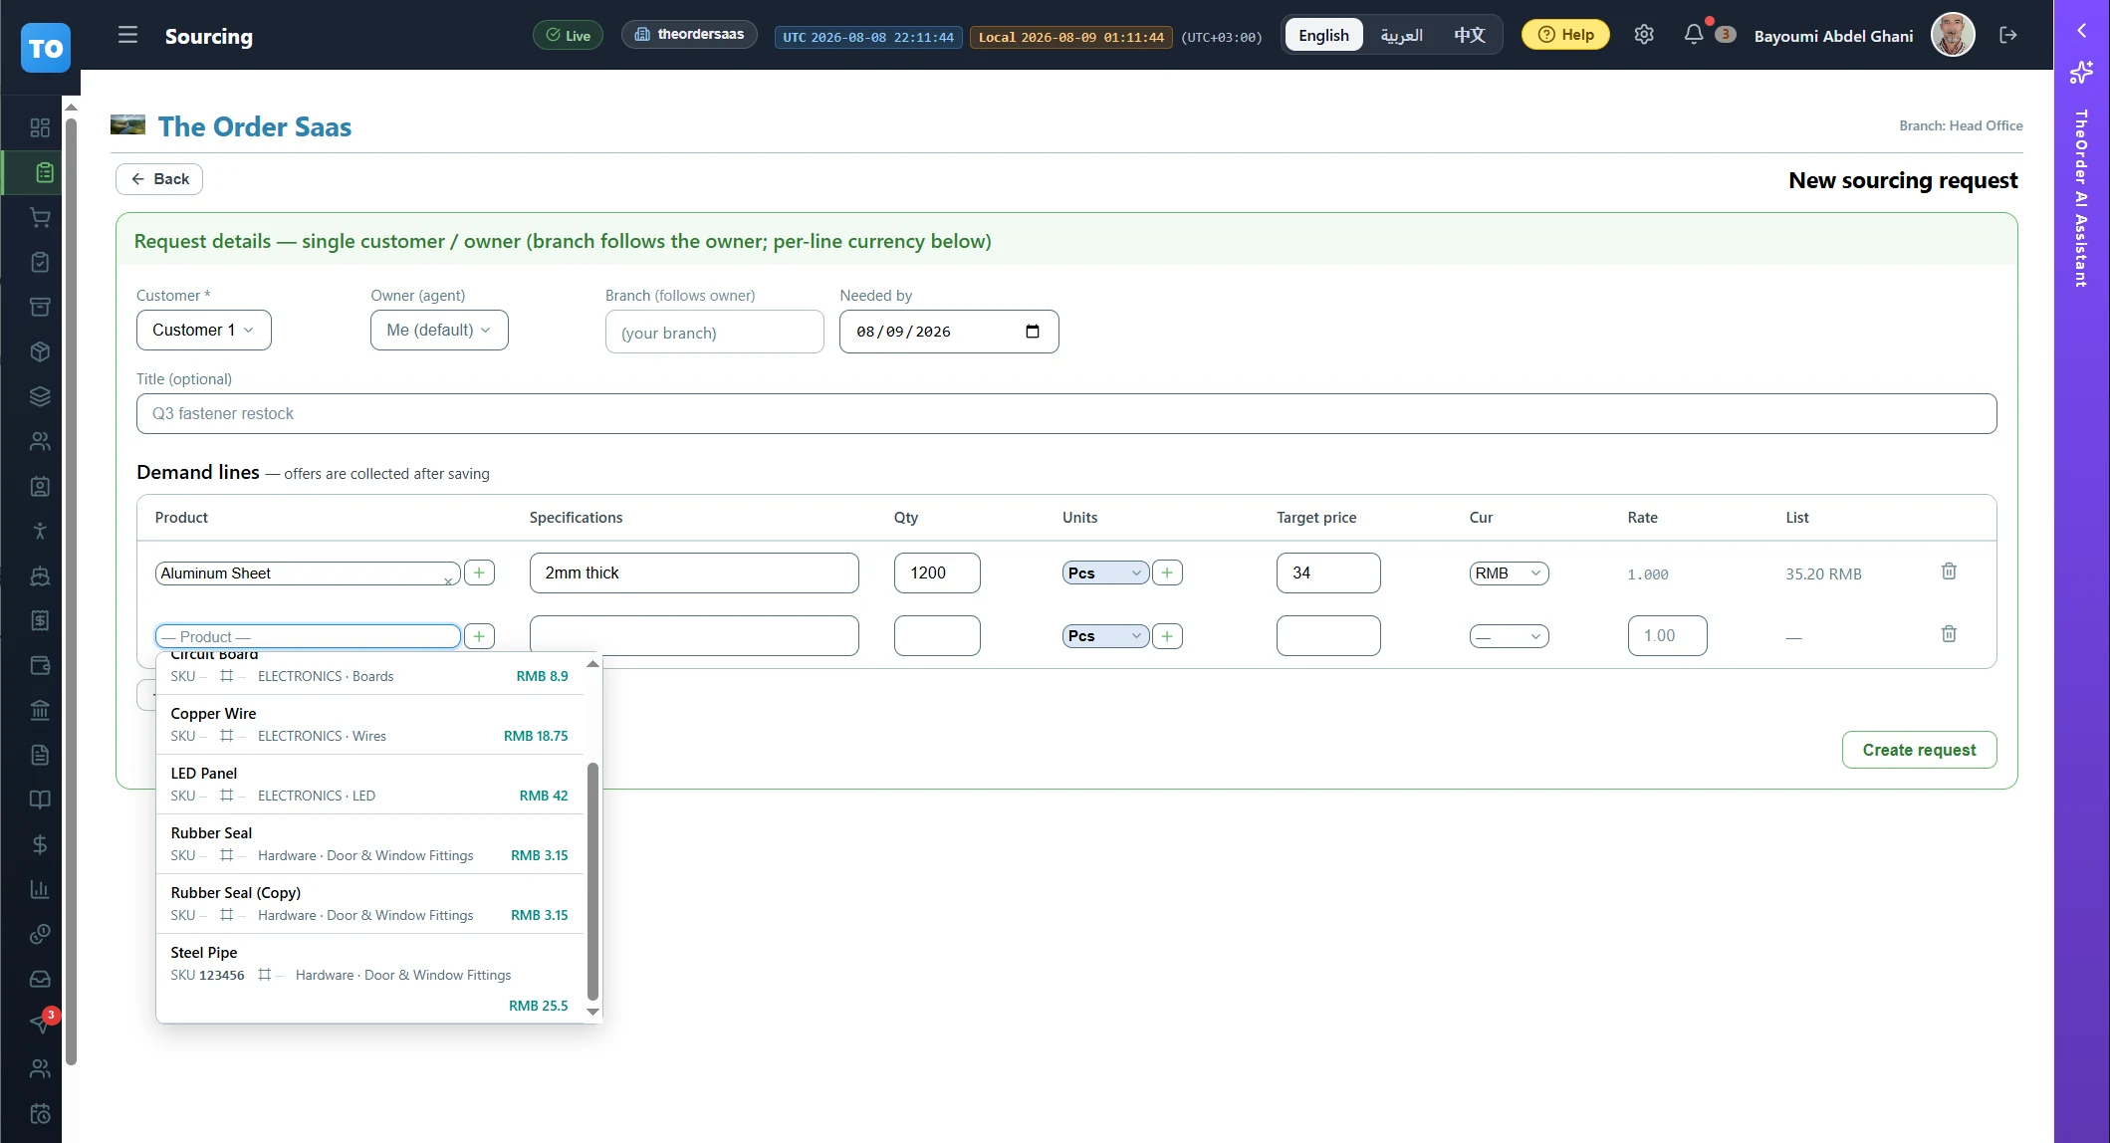Switch language to English
Image resolution: width=2110 pixels, height=1143 pixels.
coord(1323,35)
